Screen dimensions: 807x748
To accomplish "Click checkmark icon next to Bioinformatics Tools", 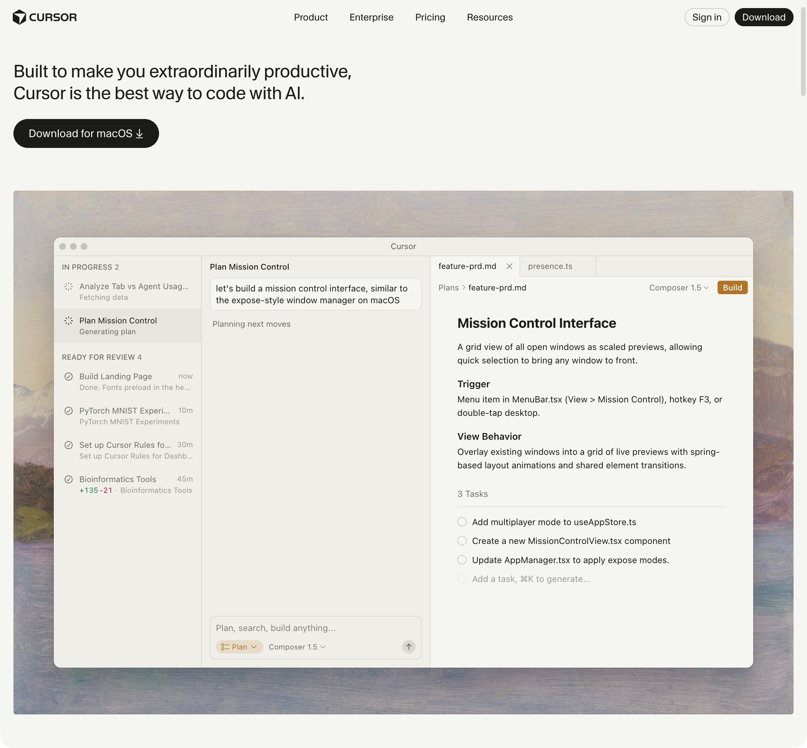I will [69, 479].
